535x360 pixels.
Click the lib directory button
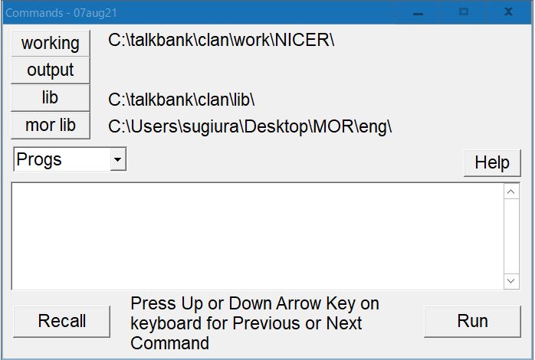pyautogui.click(x=51, y=98)
